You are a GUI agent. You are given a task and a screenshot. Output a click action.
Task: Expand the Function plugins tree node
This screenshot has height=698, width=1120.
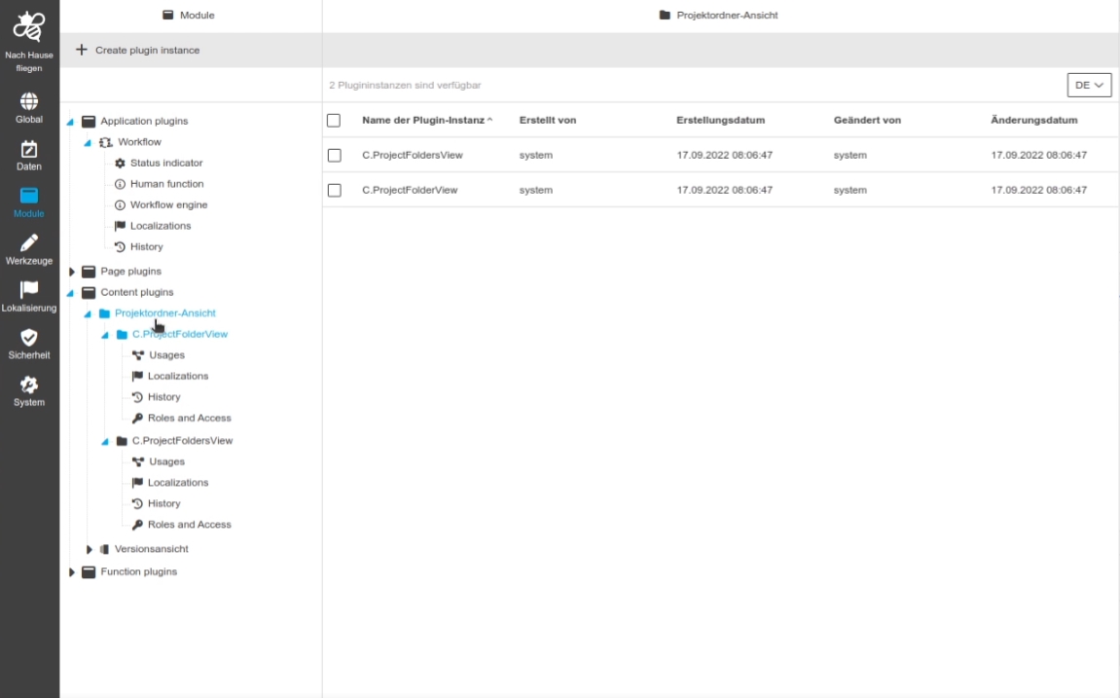(x=72, y=572)
